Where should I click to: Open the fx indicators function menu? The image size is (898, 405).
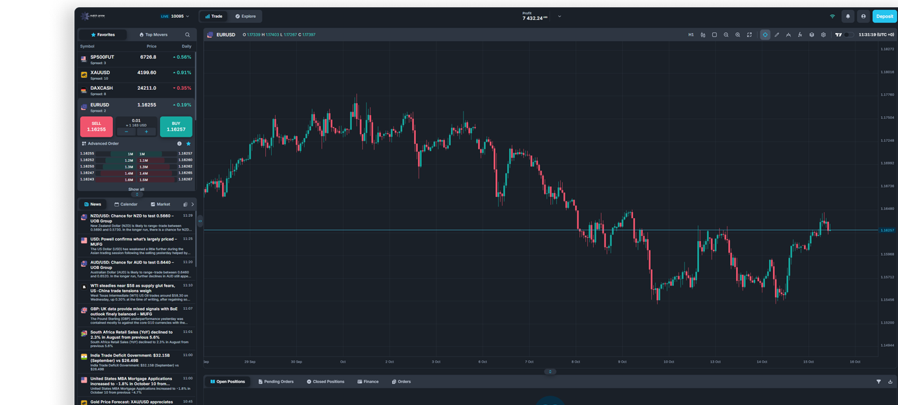pos(800,35)
